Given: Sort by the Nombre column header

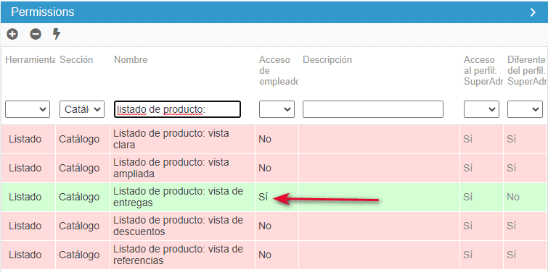Looking at the screenshot, I should tap(131, 60).
